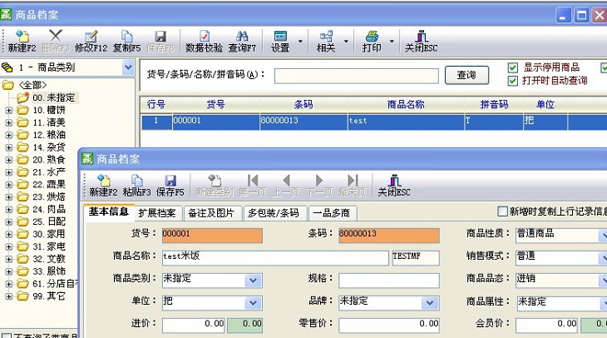Select the 61. 分店自 category
The width and height of the screenshot is (607, 338).
click(x=54, y=284)
